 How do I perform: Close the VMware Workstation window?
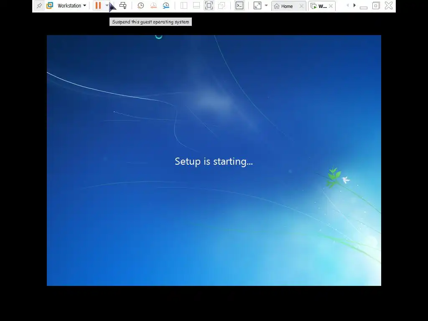pyautogui.click(x=389, y=5)
